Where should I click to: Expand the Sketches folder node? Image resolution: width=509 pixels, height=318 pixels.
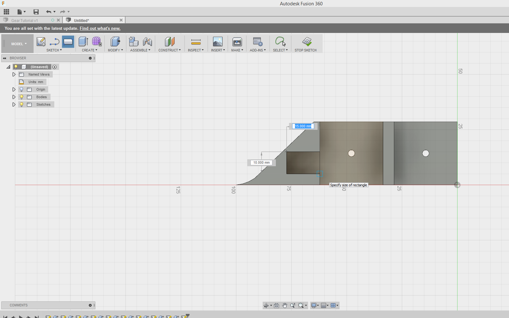pyautogui.click(x=14, y=104)
